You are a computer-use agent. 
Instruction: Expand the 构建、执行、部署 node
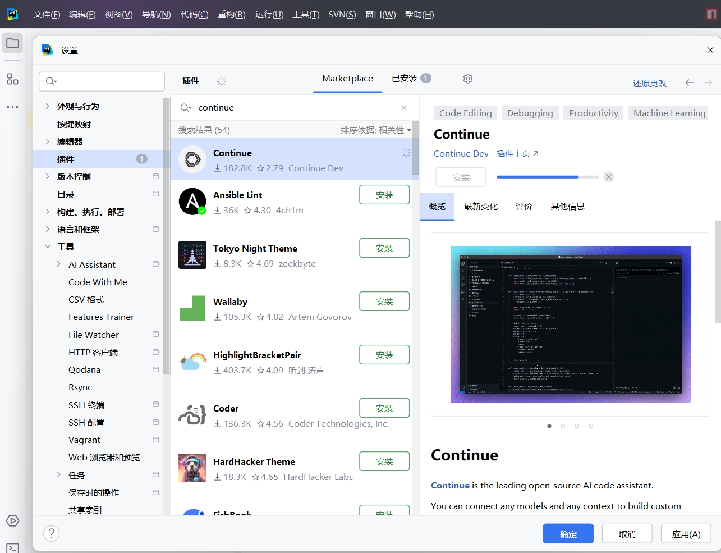pyautogui.click(x=48, y=212)
